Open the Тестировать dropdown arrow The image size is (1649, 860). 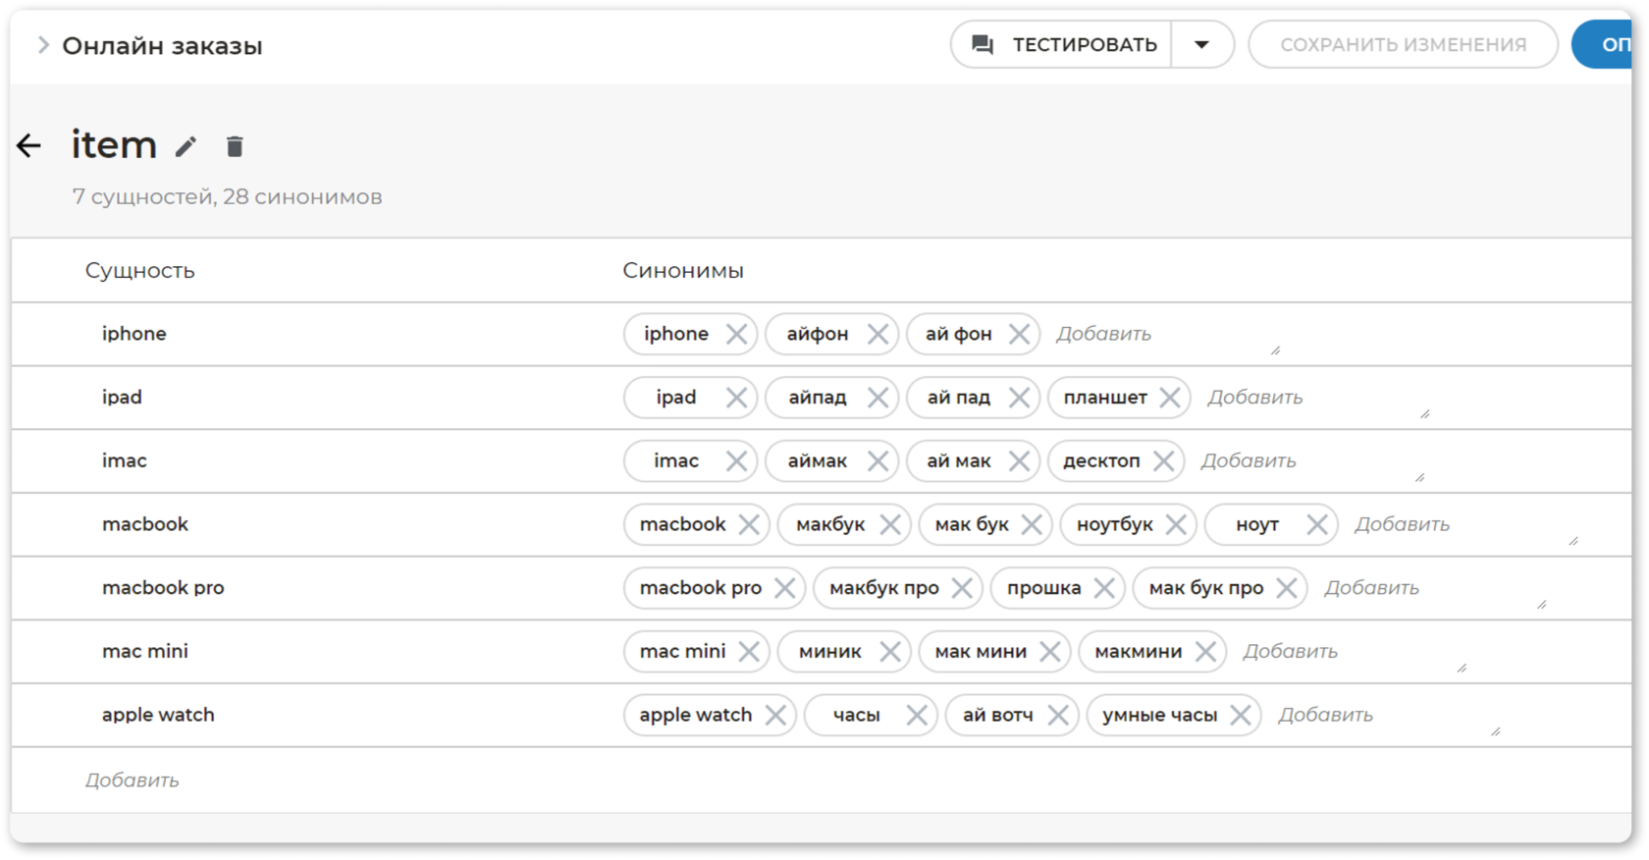[x=1201, y=45]
